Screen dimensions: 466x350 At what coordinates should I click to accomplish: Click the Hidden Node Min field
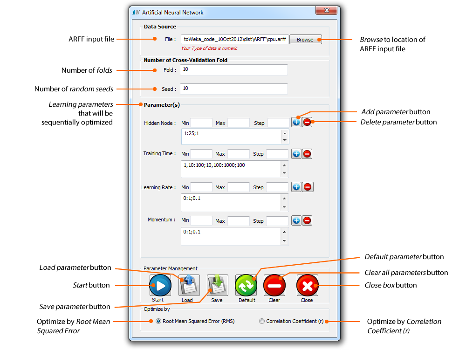click(201, 123)
